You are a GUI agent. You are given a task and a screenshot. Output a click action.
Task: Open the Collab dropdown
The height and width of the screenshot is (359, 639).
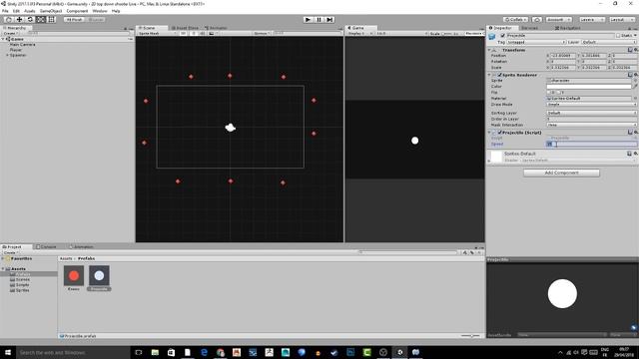pyautogui.click(x=515, y=20)
